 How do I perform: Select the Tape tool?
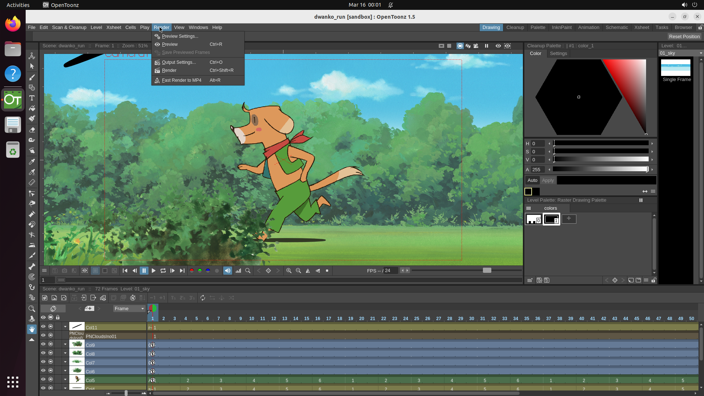[x=32, y=140]
